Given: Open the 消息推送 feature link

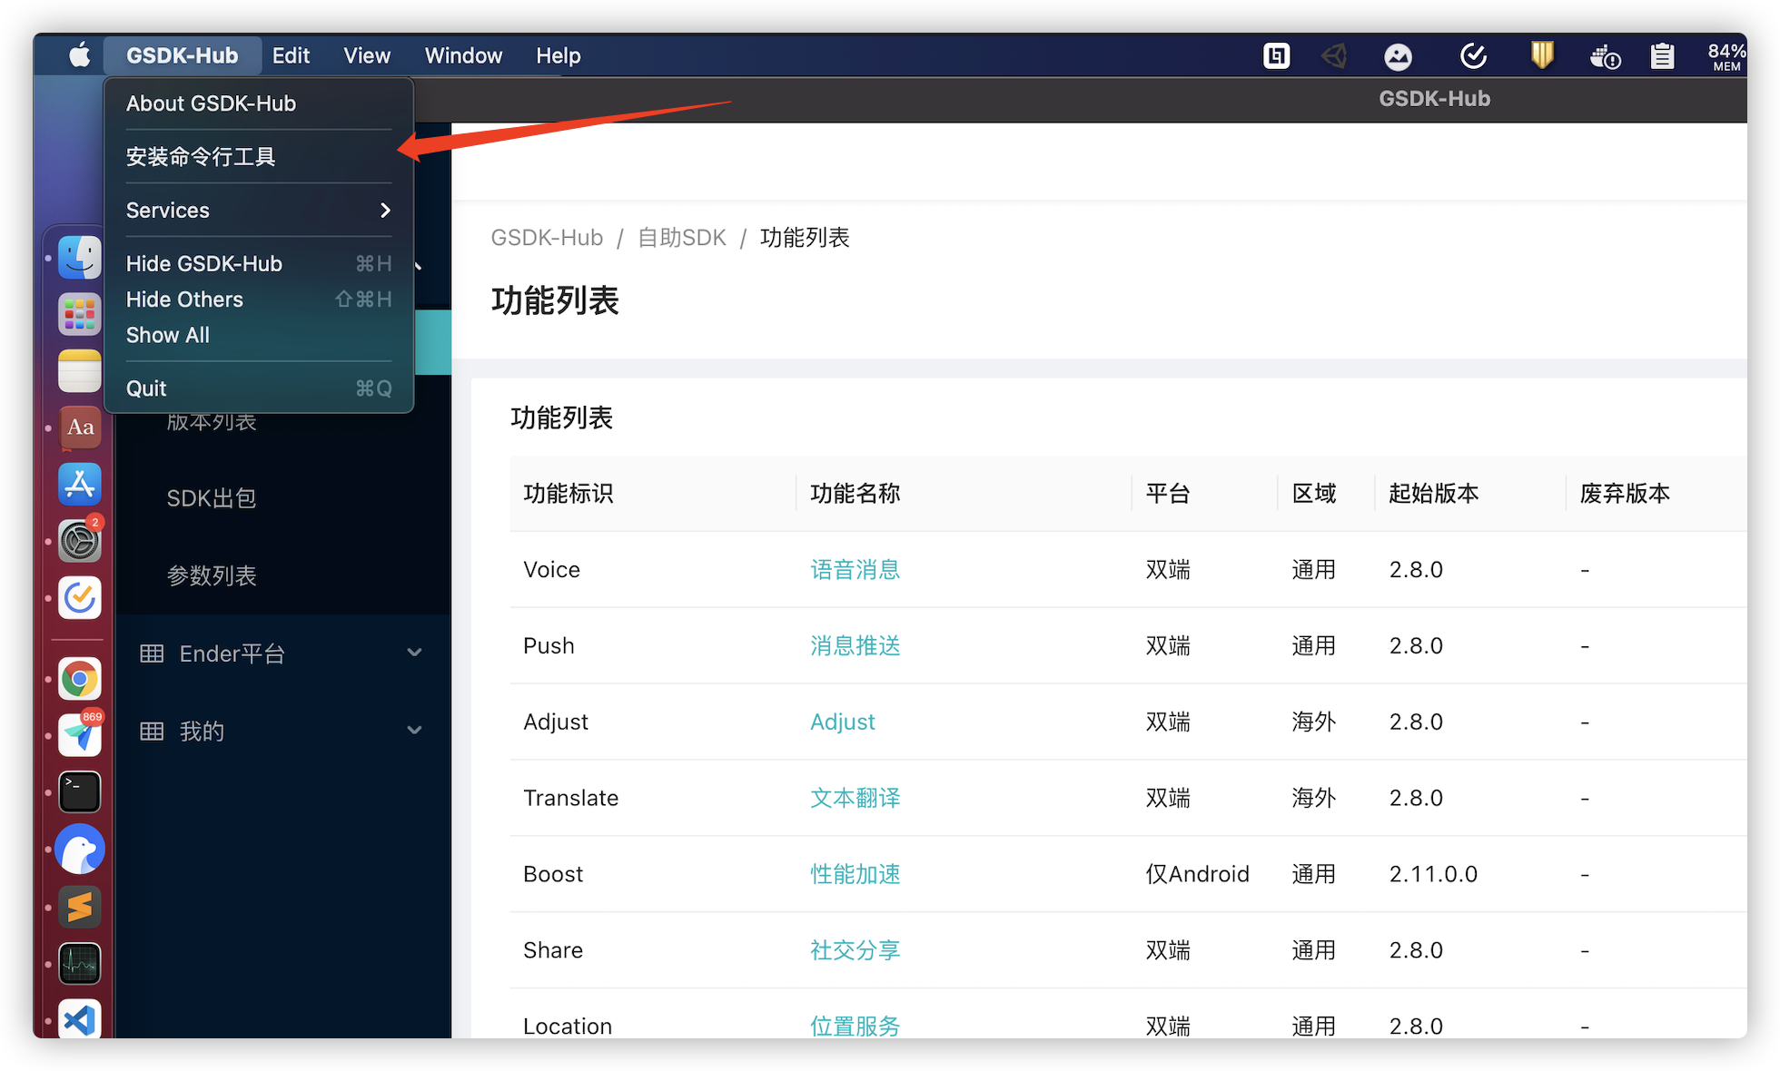Looking at the screenshot, I should coord(855,646).
